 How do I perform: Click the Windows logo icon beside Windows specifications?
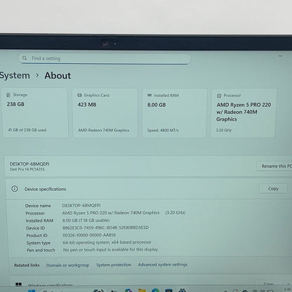[x=18, y=284]
